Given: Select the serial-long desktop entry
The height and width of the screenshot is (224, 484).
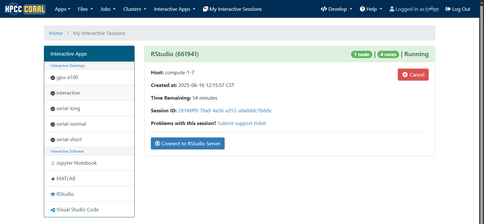Looking at the screenshot, I should [x=89, y=109].
